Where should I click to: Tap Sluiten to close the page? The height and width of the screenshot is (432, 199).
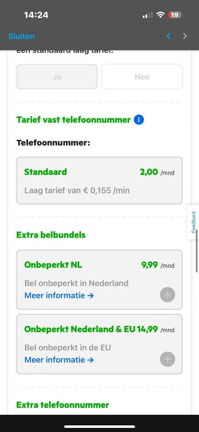pyautogui.click(x=21, y=36)
